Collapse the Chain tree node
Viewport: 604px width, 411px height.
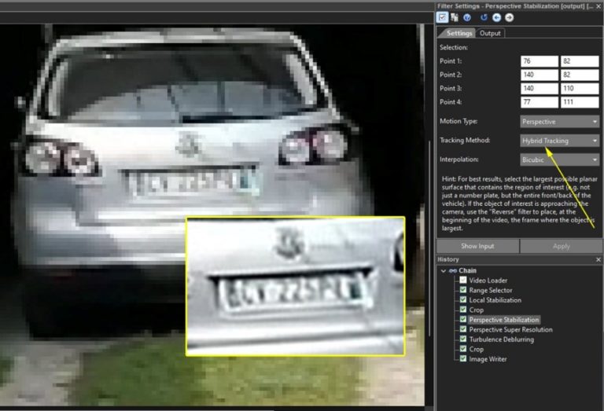tap(444, 271)
